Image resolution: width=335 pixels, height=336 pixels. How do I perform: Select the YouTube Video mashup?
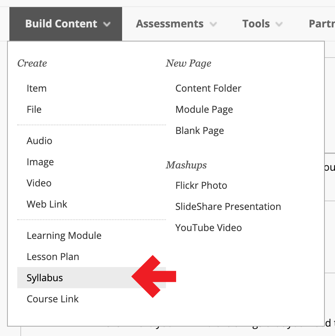[208, 228]
